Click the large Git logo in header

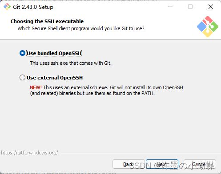(x=208, y=27)
